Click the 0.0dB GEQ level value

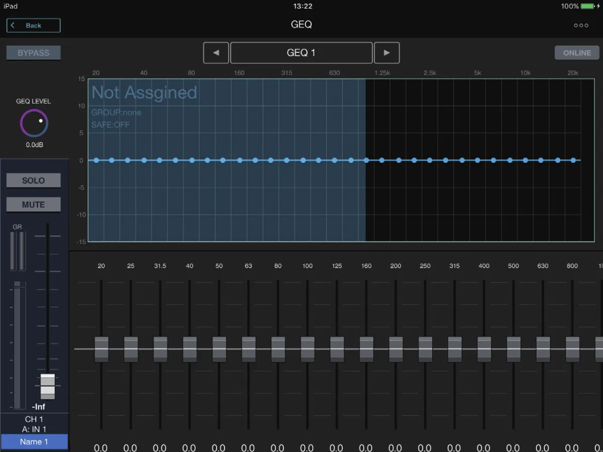(x=34, y=145)
